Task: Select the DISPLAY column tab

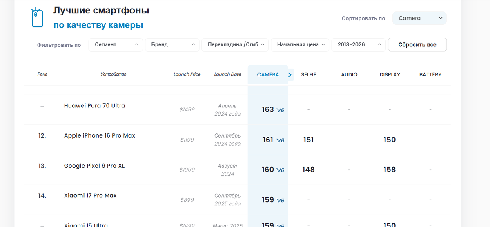Action: coord(390,75)
